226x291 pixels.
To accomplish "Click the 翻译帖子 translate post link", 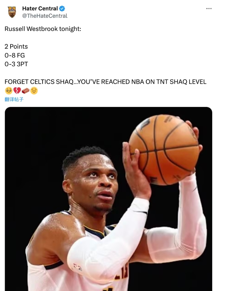I will click(x=14, y=99).
